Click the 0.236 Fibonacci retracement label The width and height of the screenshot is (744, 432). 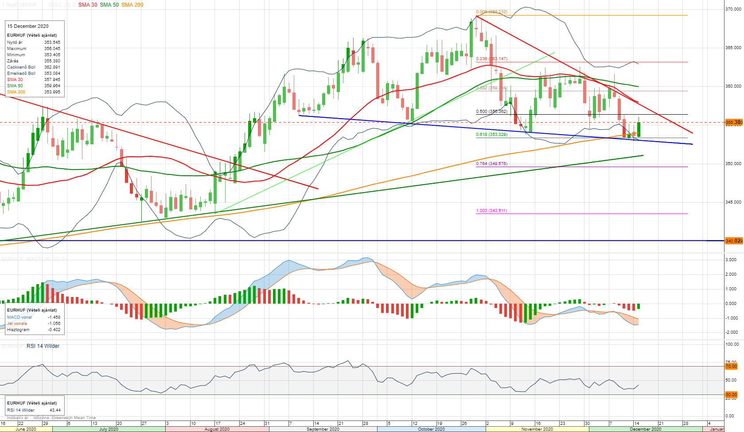(x=491, y=59)
